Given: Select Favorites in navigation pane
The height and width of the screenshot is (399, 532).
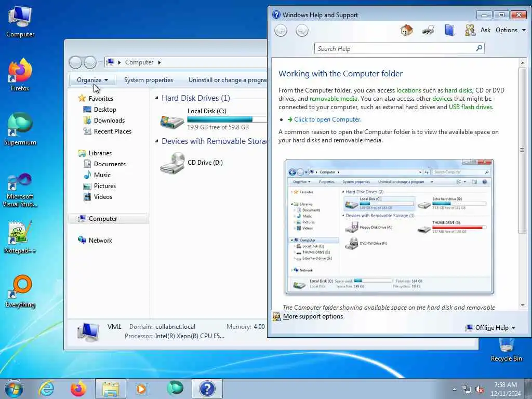Looking at the screenshot, I should [x=101, y=99].
